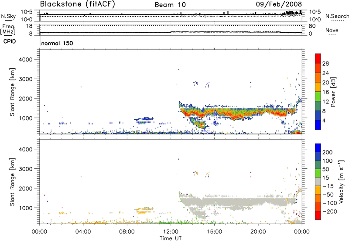Click the -200 label on velocity colorbar
This screenshot has height=241, width=349.
click(329, 211)
